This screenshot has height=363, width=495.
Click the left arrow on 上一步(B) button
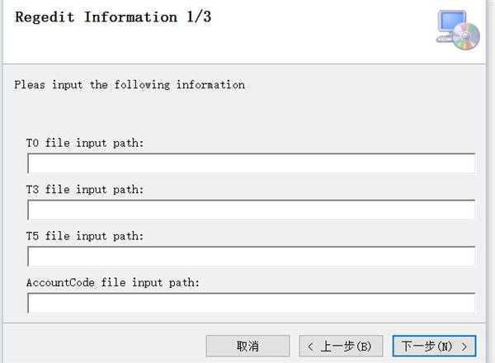click(309, 346)
